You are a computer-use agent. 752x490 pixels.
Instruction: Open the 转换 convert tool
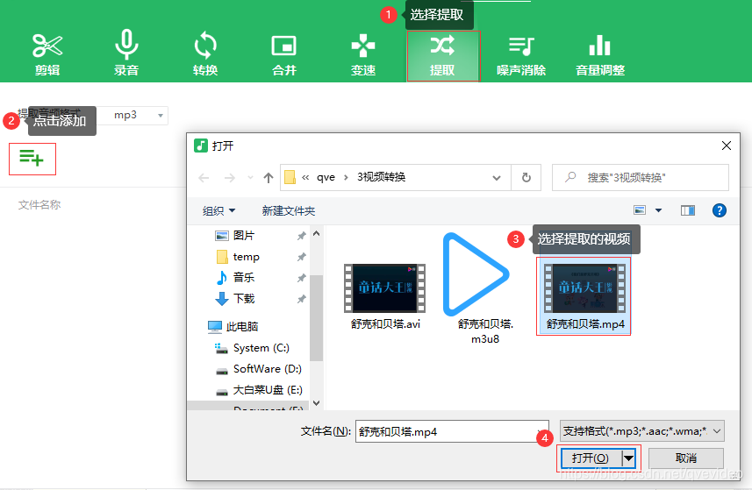205,54
